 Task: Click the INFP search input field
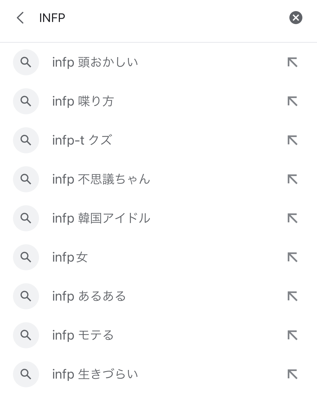click(x=157, y=18)
